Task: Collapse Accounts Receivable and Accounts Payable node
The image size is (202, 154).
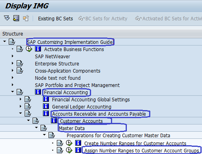Action: [21, 113]
